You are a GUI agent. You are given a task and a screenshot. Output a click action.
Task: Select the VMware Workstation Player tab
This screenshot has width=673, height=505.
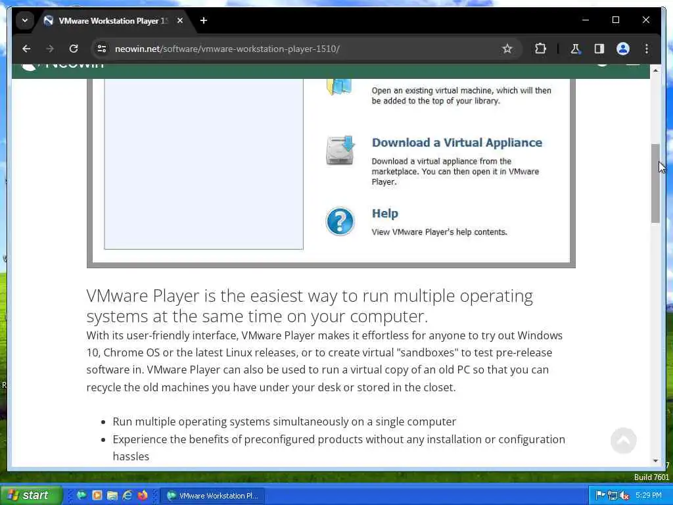click(x=113, y=20)
